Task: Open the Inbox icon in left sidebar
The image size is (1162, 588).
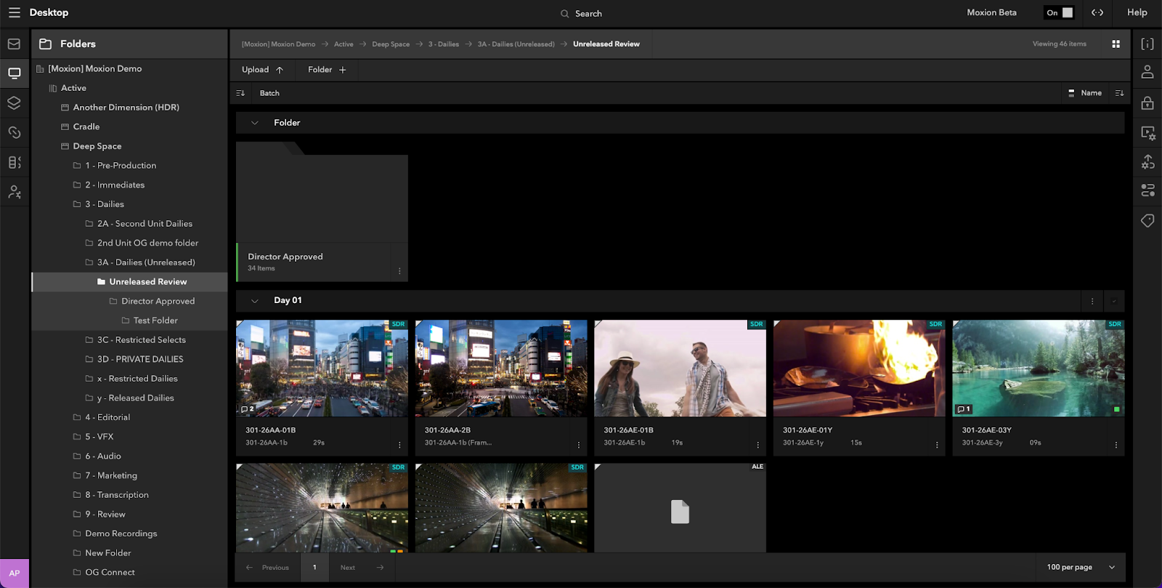Action: click(x=14, y=44)
